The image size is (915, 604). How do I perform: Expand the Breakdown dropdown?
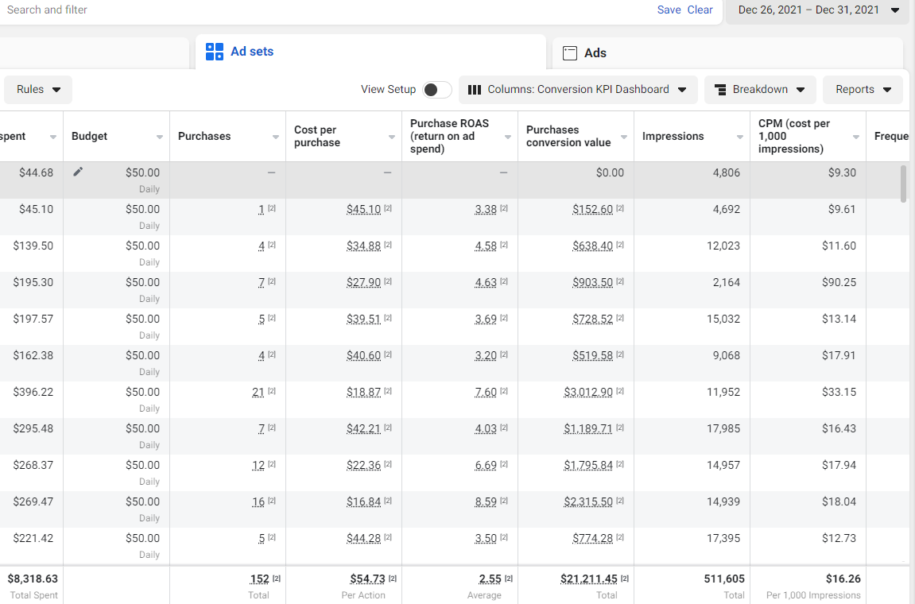click(x=760, y=89)
